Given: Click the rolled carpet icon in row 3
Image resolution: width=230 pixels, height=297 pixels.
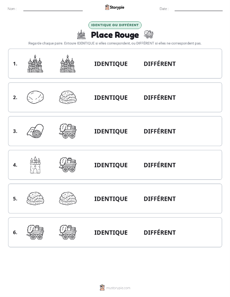Looking at the screenshot, I should (35, 131).
